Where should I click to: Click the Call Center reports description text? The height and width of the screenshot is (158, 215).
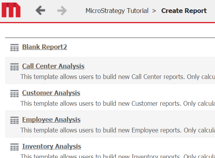pos(117,77)
